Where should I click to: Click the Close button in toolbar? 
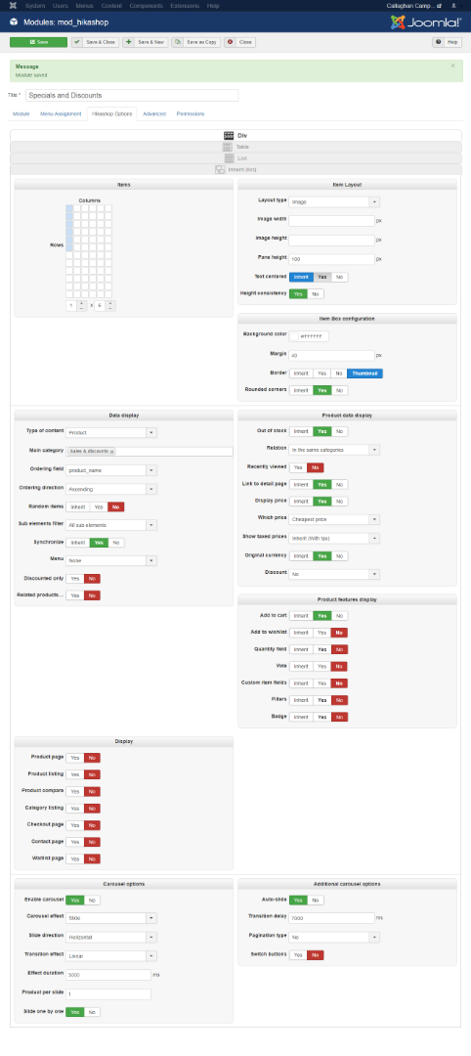coord(239,42)
